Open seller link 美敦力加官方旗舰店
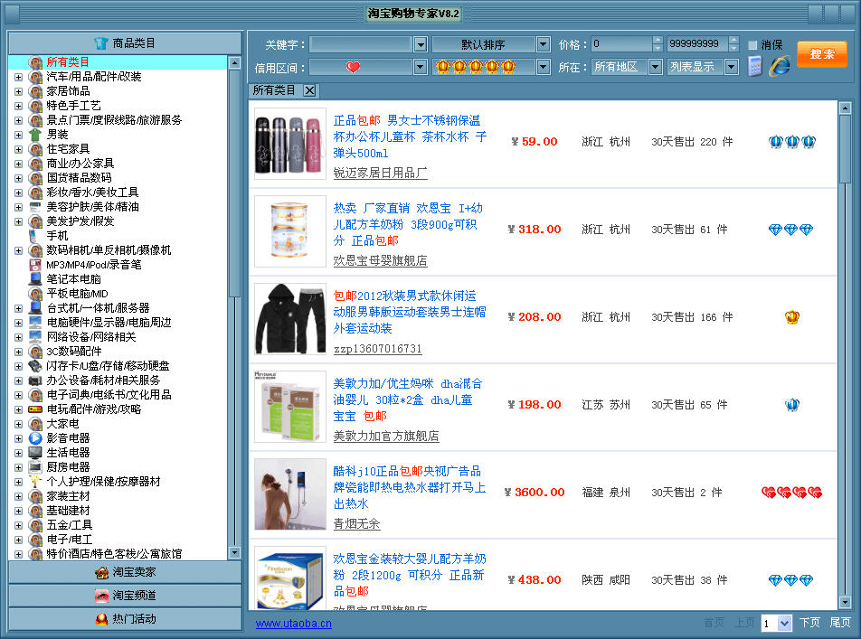The width and height of the screenshot is (861, 639). (386, 436)
